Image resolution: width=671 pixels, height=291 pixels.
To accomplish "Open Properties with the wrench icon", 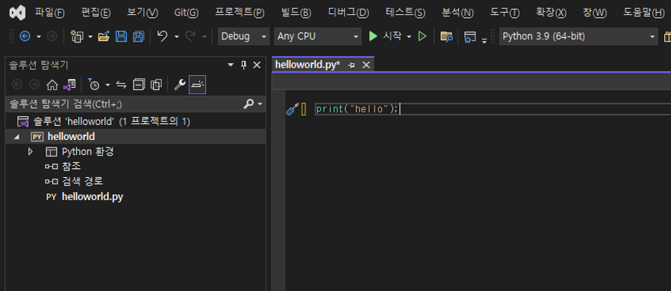I will pyautogui.click(x=180, y=85).
